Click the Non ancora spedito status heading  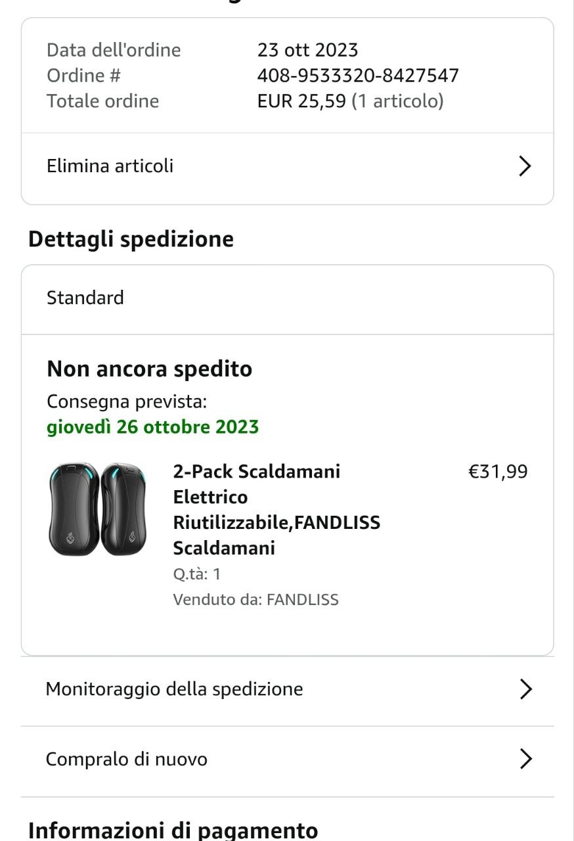pos(149,369)
